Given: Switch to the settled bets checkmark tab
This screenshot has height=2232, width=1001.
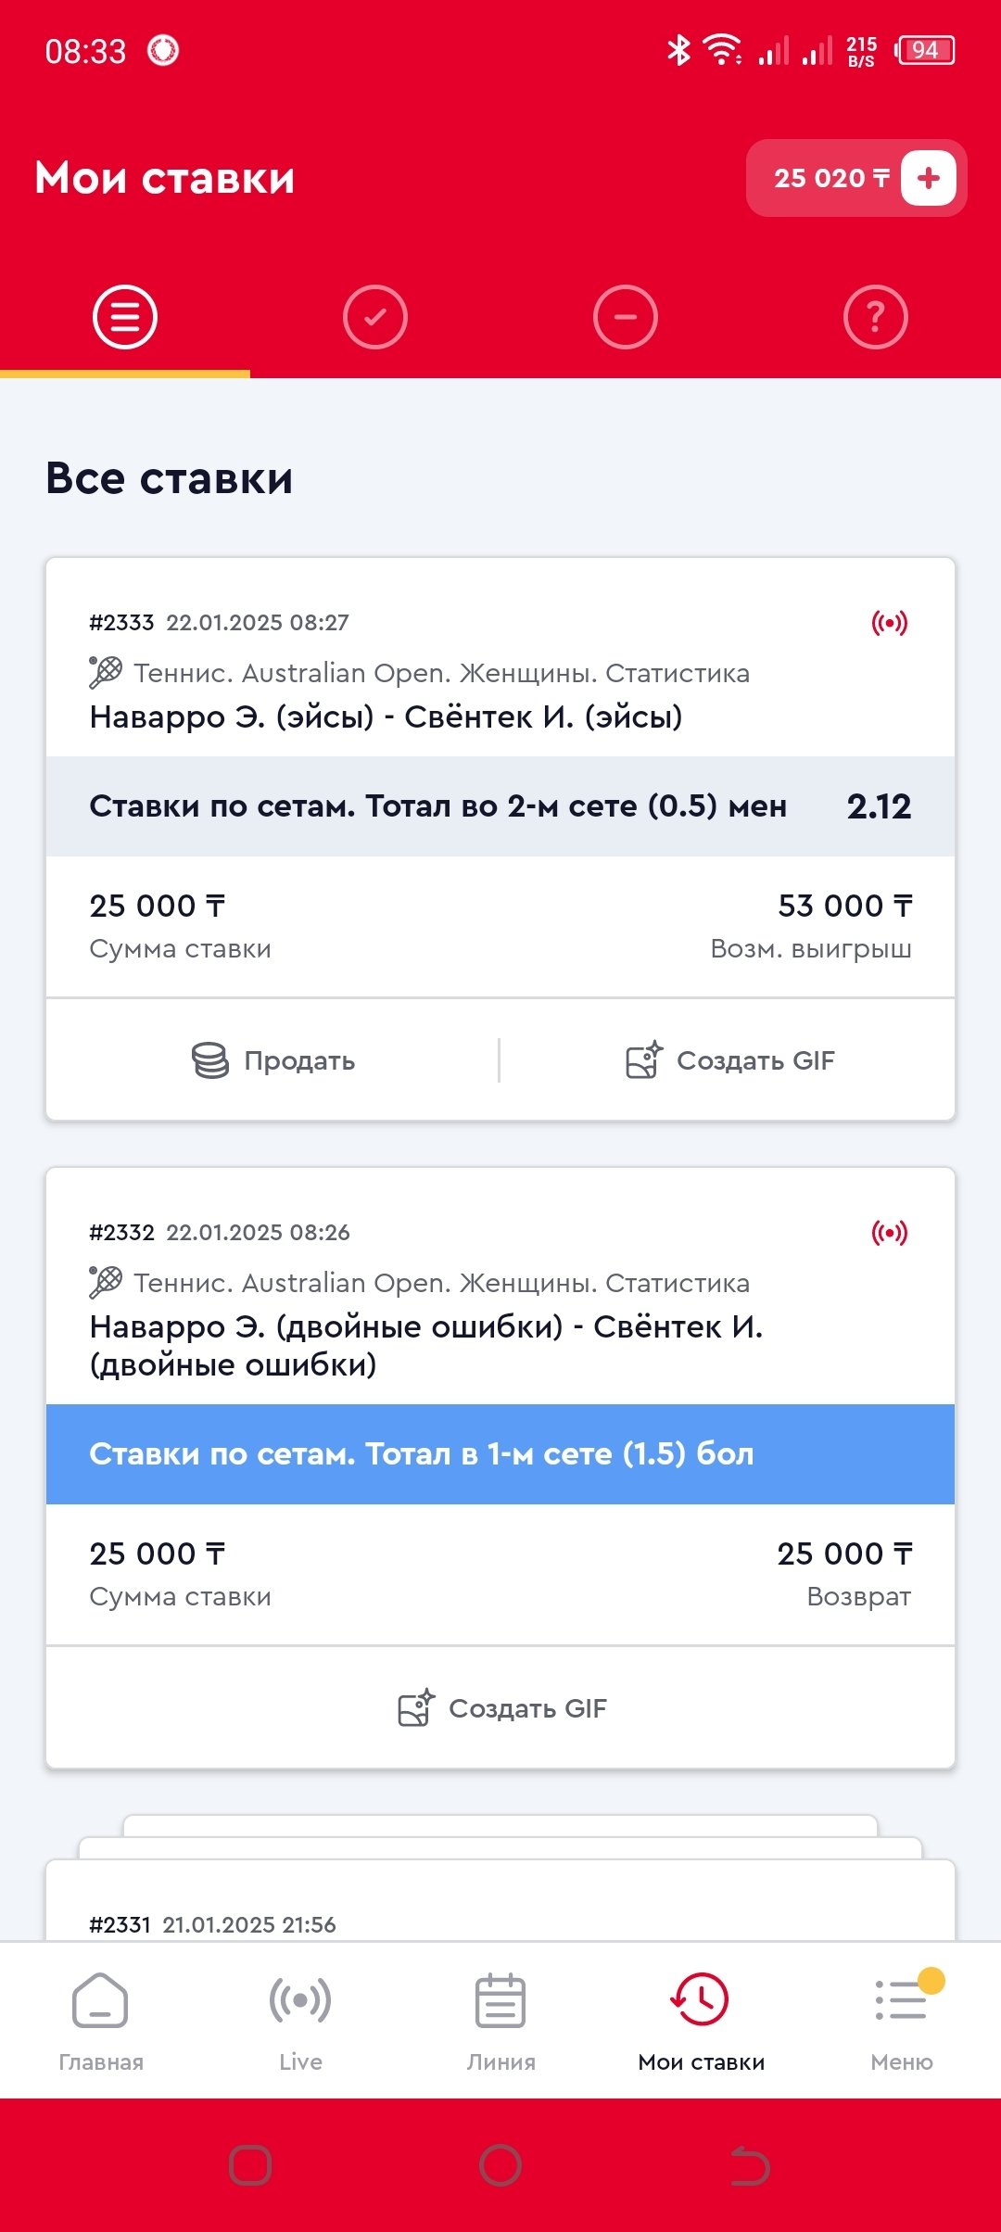Looking at the screenshot, I should [x=375, y=317].
